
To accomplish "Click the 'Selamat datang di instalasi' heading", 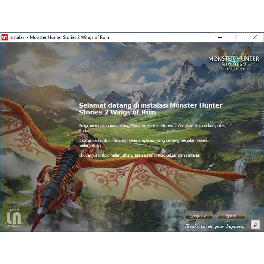I will click(x=151, y=109).
